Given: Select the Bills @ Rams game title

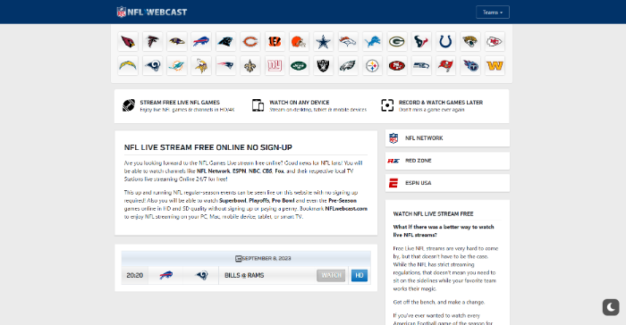Looking at the screenshot, I should [244, 276].
